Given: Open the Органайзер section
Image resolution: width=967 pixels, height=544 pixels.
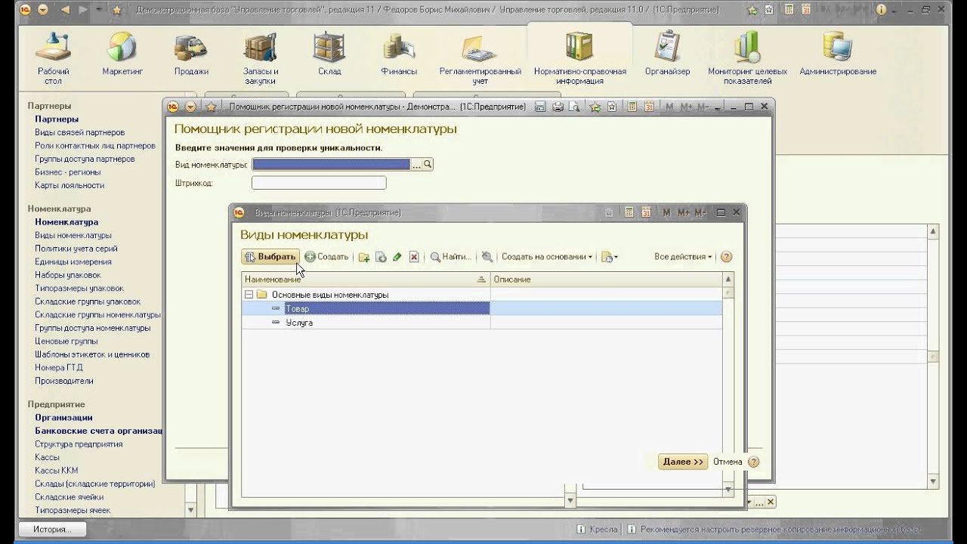Looking at the screenshot, I should 667,54.
